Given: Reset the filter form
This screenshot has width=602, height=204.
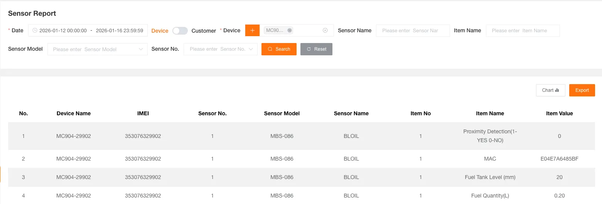Looking at the screenshot, I should 316,49.
